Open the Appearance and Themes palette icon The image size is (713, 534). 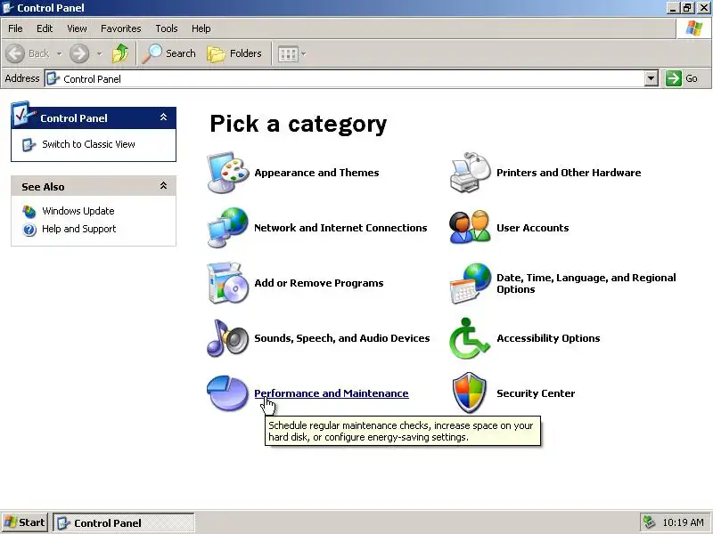point(228,173)
